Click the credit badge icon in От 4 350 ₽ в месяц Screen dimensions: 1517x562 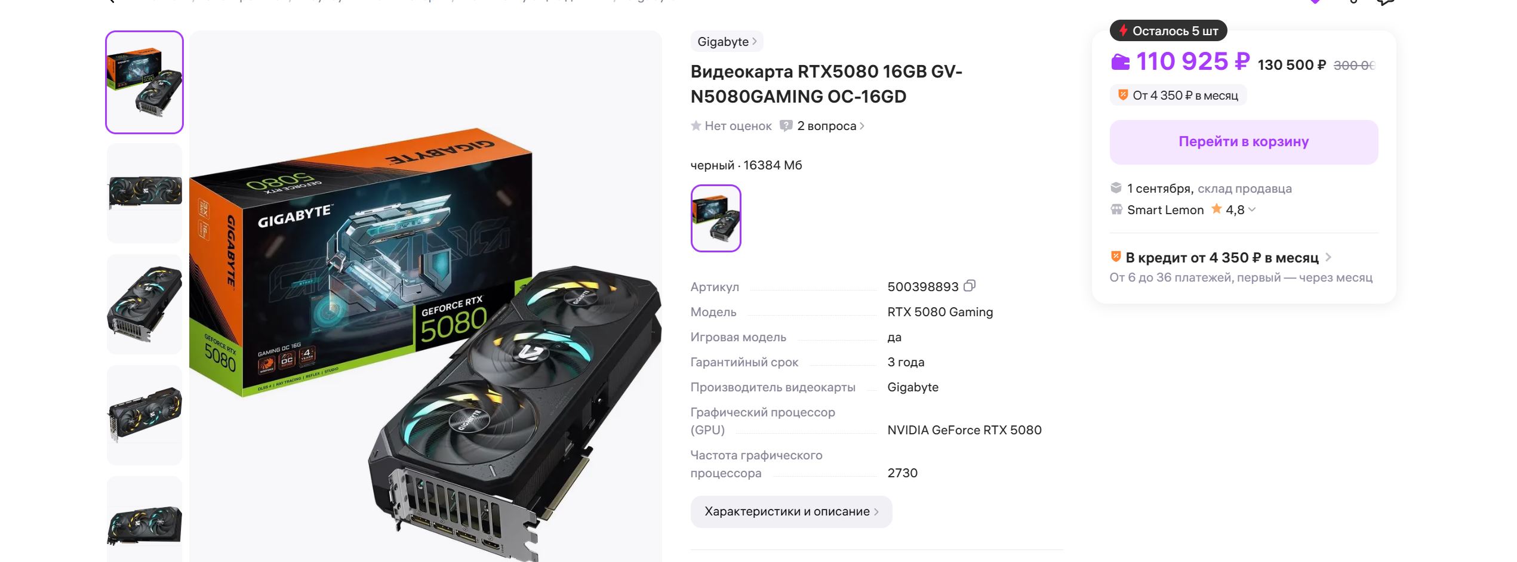[x=1122, y=95]
